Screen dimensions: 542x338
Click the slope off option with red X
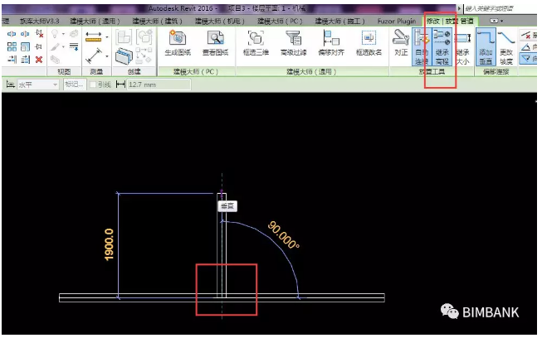point(528,35)
